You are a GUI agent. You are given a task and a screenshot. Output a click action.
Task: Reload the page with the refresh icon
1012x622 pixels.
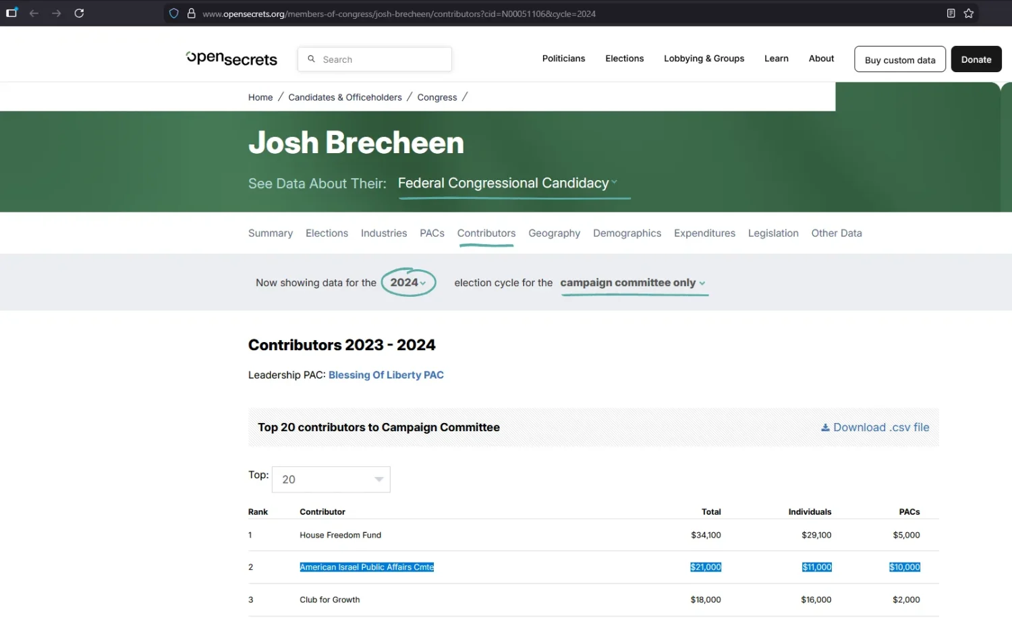79,13
